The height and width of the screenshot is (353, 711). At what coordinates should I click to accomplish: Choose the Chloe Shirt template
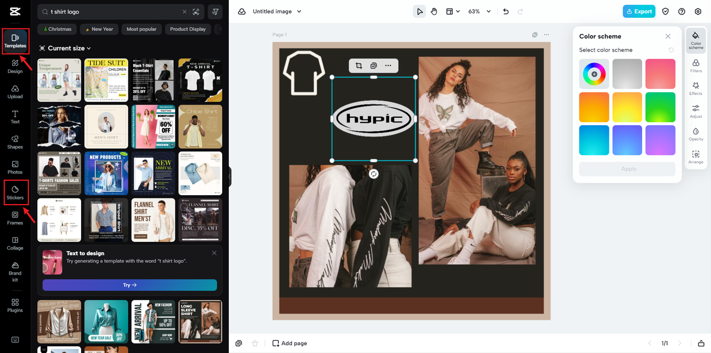pos(200,127)
